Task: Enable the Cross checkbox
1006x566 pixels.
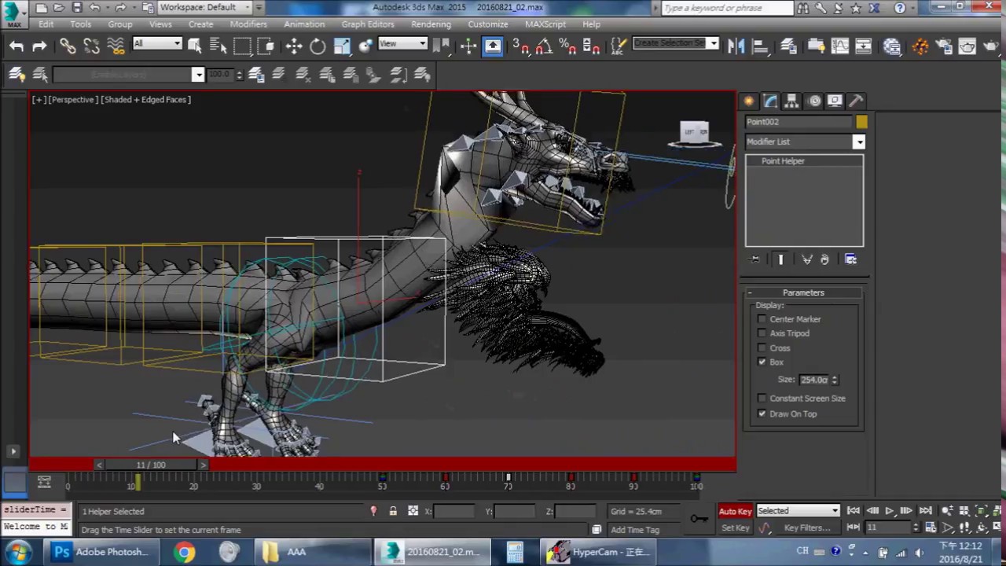Action: (x=762, y=347)
